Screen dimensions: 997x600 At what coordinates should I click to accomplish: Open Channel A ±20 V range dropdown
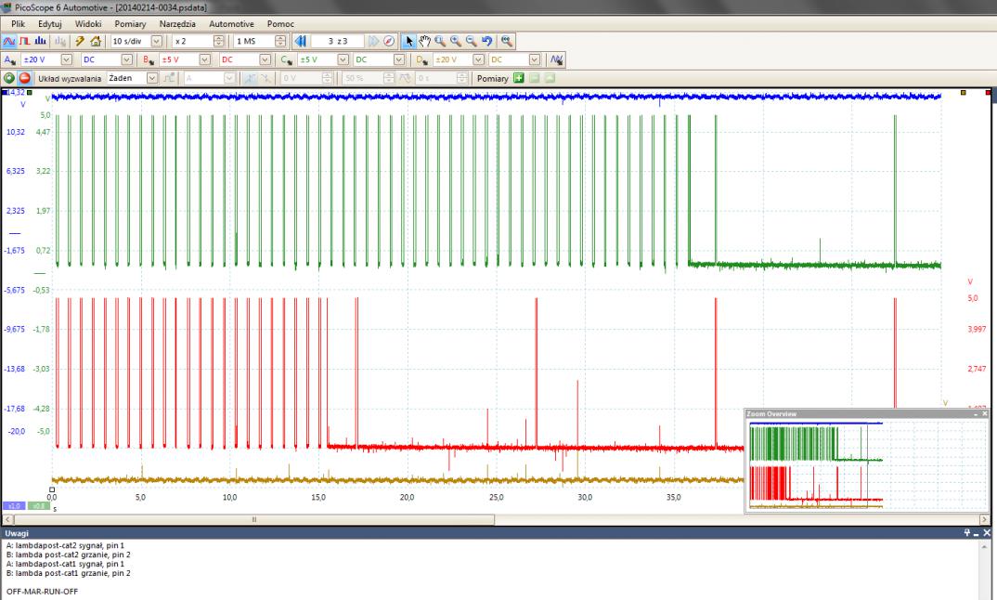(x=65, y=60)
